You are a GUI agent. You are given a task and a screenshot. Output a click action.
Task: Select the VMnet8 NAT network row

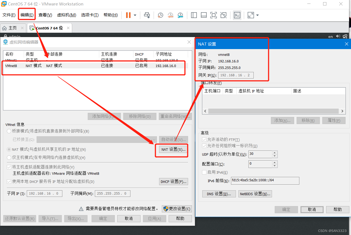coord(95,66)
